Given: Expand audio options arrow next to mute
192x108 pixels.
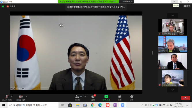Looking at the screenshot, I should [x=12, y=97].
